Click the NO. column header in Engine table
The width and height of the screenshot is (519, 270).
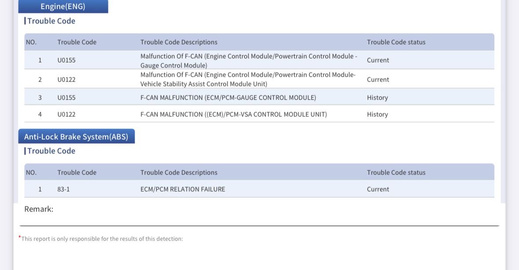click(x=31, y=42)
